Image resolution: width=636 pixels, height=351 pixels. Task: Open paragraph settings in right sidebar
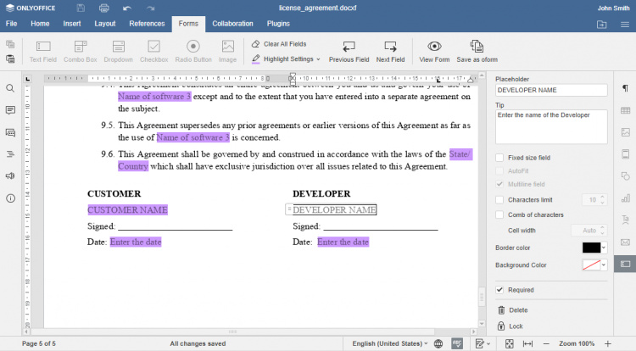click(625, 88)
